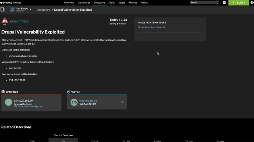Open See Associated Records link

[153, 27]
